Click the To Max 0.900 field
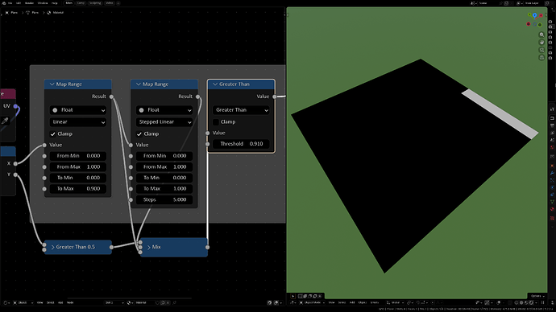Image resolution: width=556 pixels, height=312 pixels. click(x=78, y=188)
